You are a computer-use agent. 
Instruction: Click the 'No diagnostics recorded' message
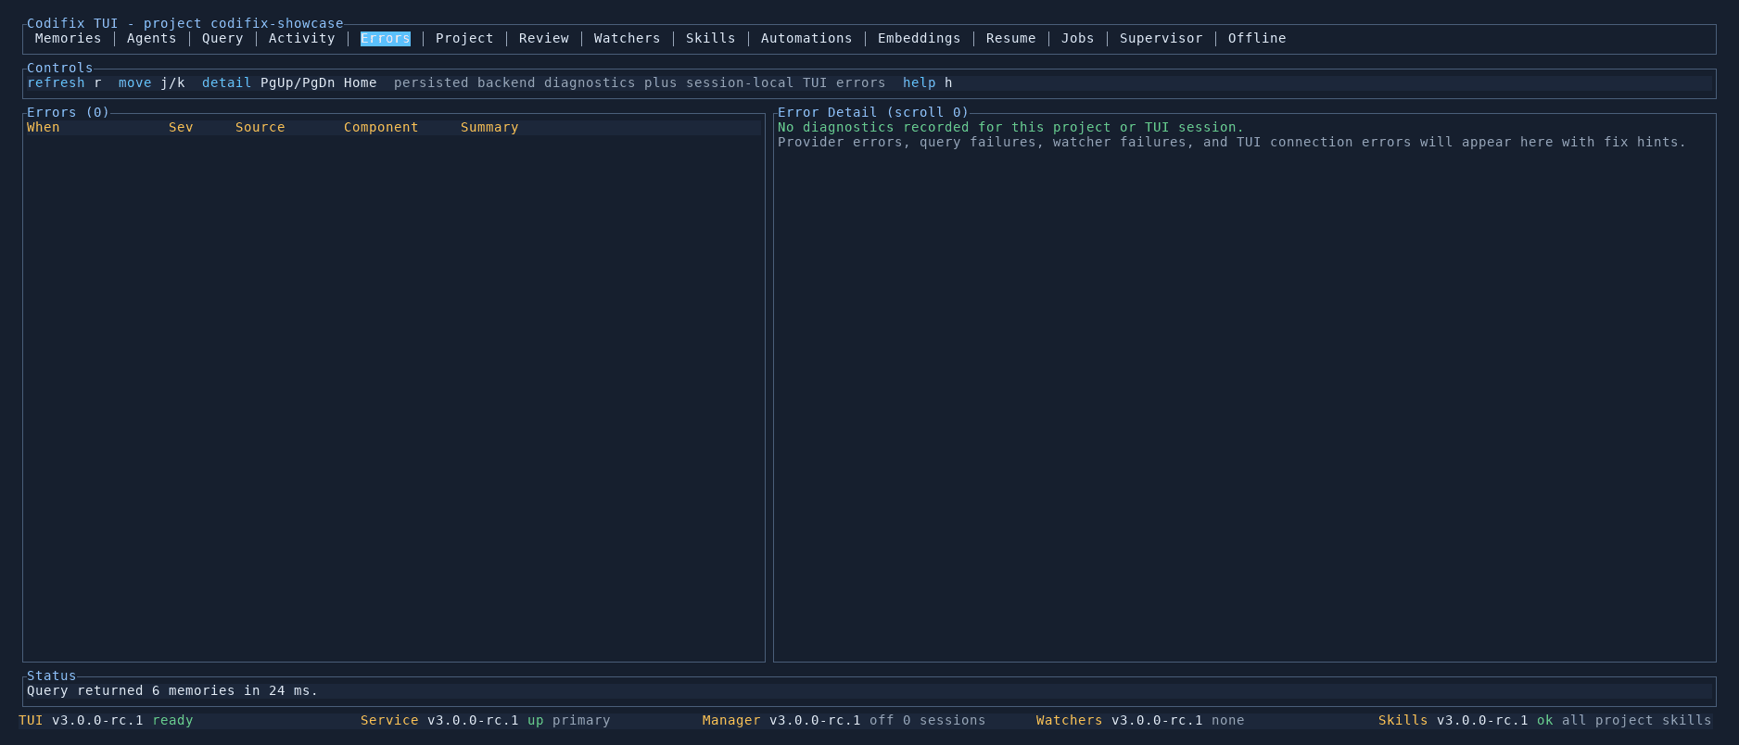tap(1010, 127)
